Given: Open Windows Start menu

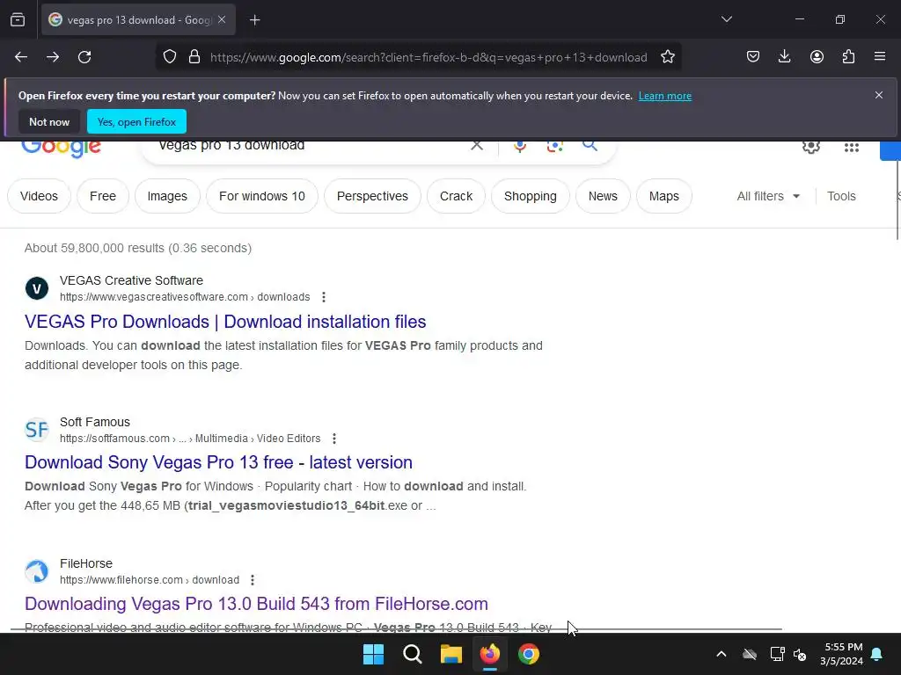Looking at the screenshot, I should click(373, 654).
